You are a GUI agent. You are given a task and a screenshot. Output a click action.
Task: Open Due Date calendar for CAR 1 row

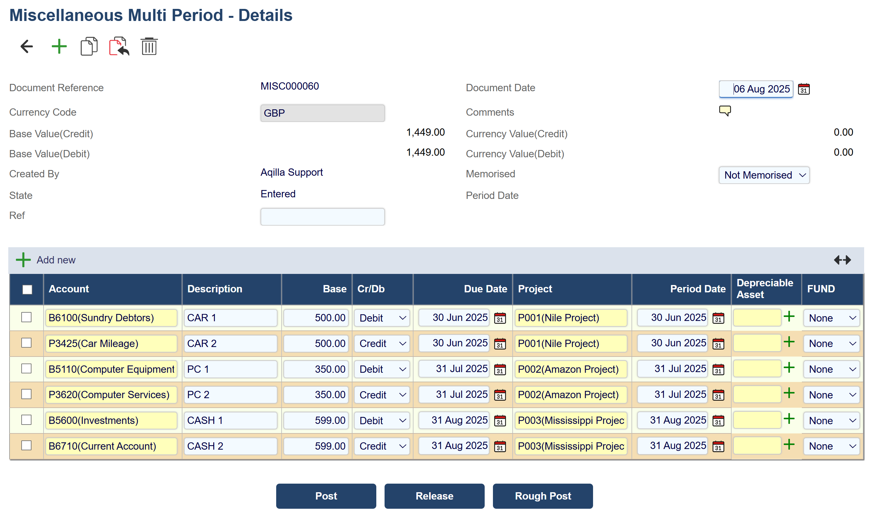(500, 318)
